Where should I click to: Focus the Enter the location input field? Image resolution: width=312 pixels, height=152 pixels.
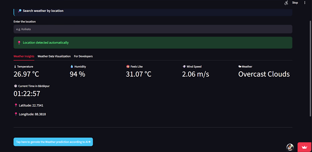pos(153,29)
